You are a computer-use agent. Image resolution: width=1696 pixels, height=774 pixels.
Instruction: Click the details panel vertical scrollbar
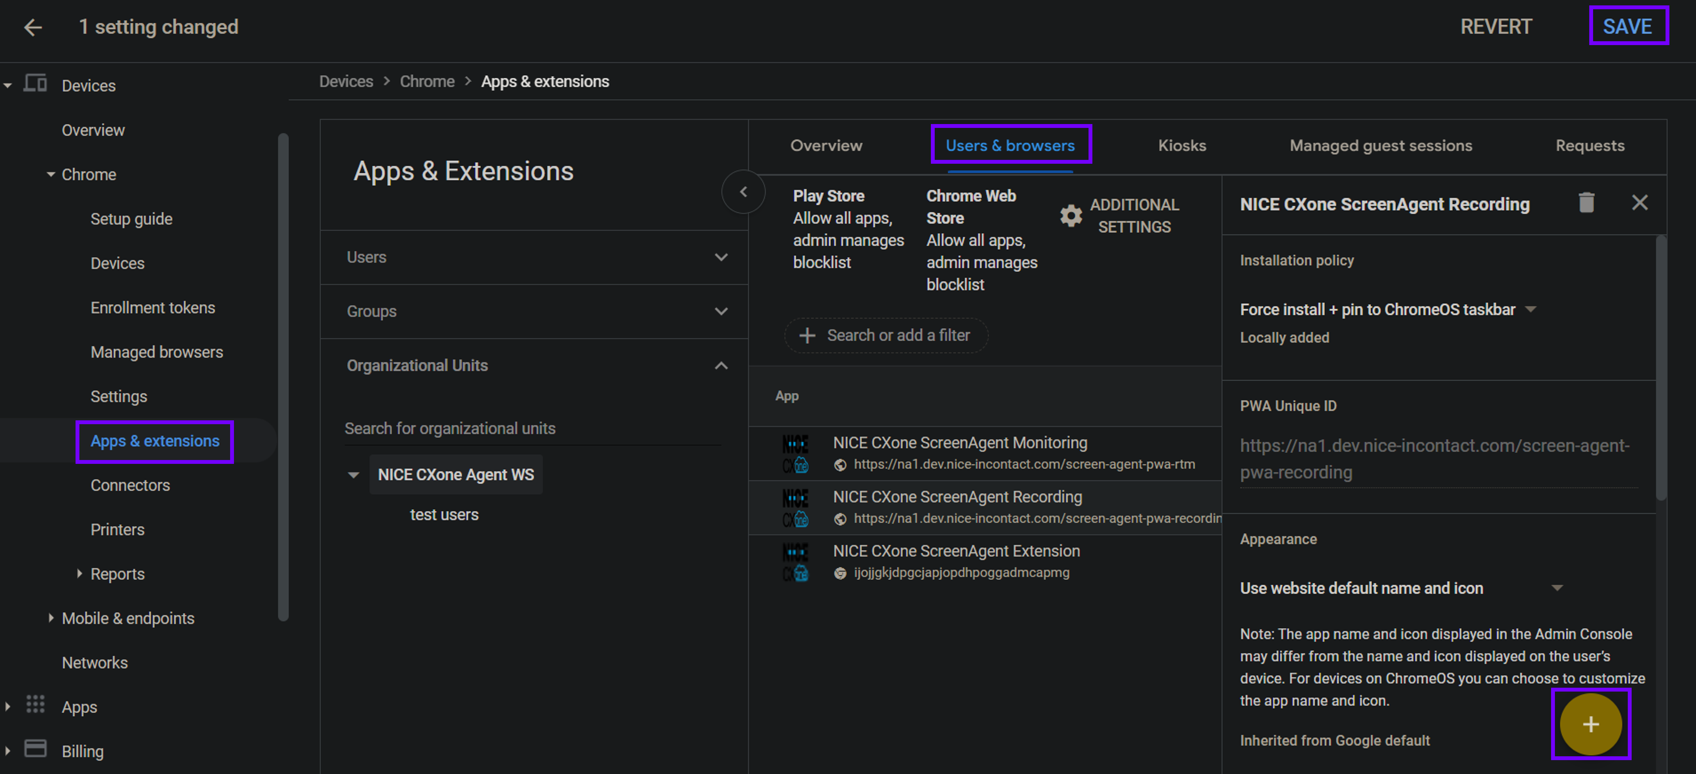1661,369
